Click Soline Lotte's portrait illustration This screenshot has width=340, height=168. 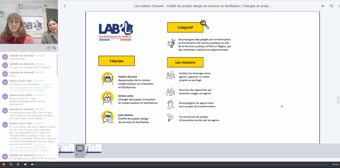108,98
